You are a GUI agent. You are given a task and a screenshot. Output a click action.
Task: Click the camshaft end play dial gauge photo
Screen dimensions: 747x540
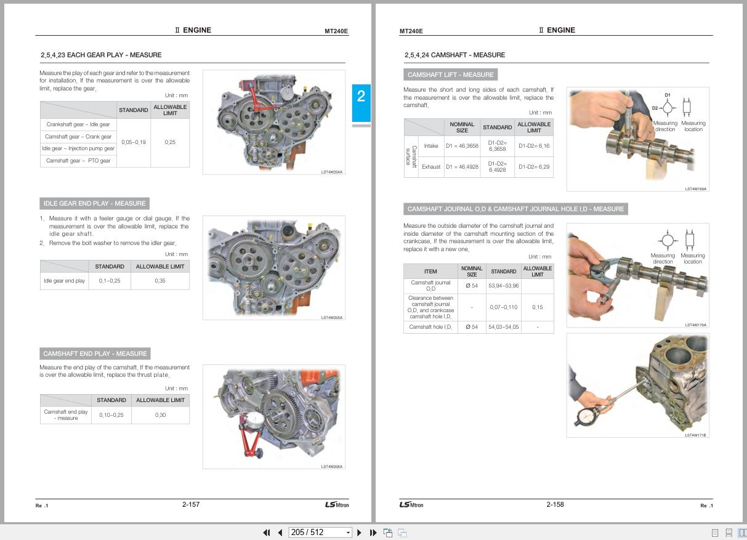pyautogui.click(x=274, y=417)
